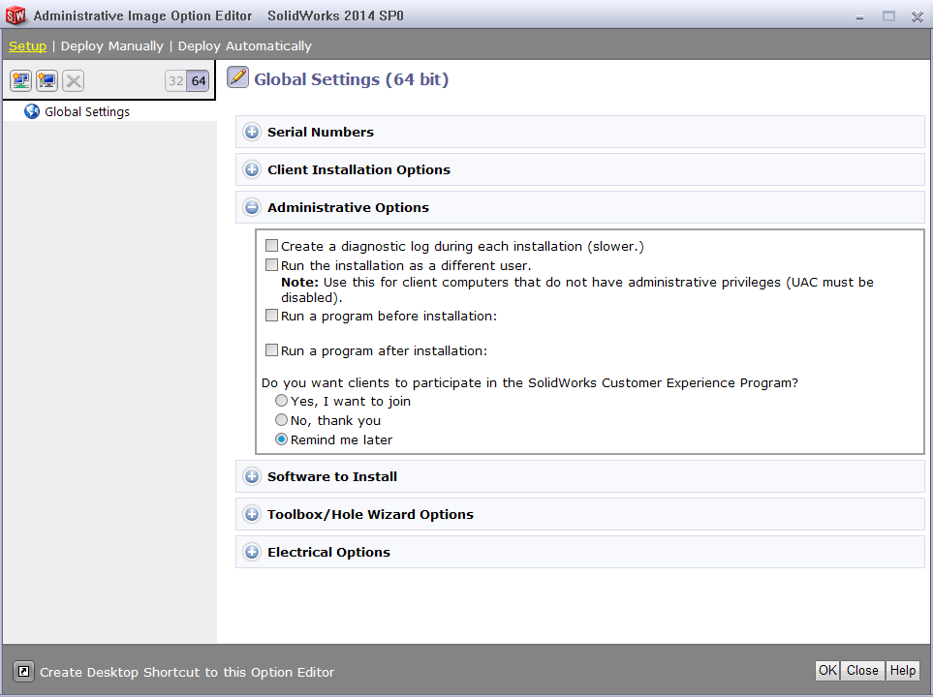The width and height of the screenshot is (933, 697).
Task: Check Run the installation as different user
Action: click(x=271, y=264)
